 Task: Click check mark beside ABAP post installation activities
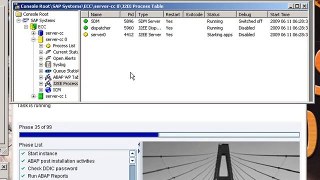23,161
